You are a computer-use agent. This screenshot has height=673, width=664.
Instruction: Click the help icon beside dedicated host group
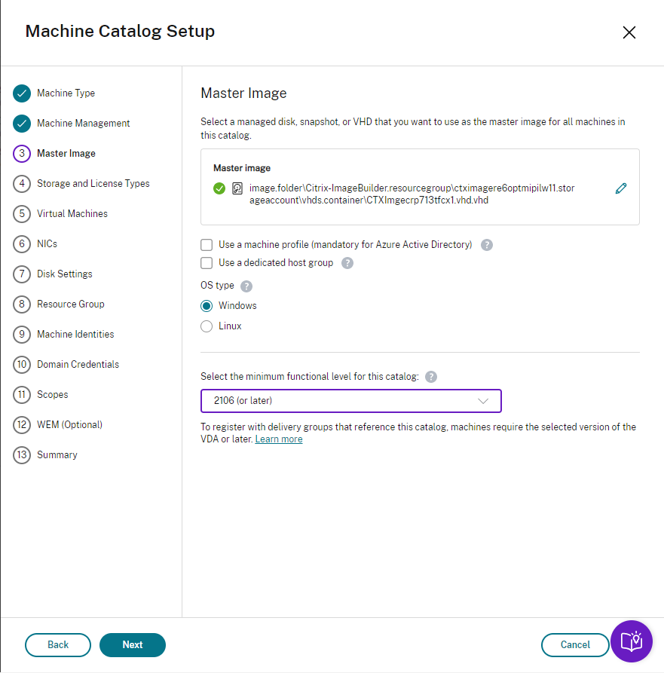[x=347, y=263]
